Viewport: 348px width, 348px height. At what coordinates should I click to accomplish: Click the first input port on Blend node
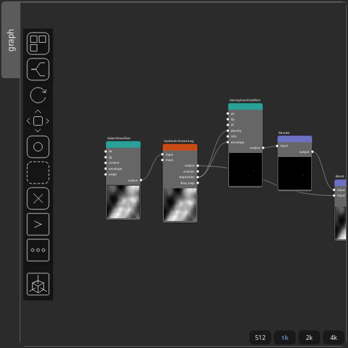(334, 190)
